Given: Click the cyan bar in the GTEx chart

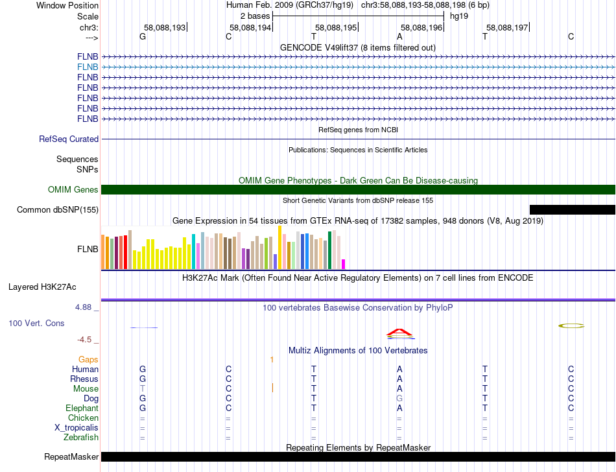Looking at the screenshot, I should click(193, 252).
